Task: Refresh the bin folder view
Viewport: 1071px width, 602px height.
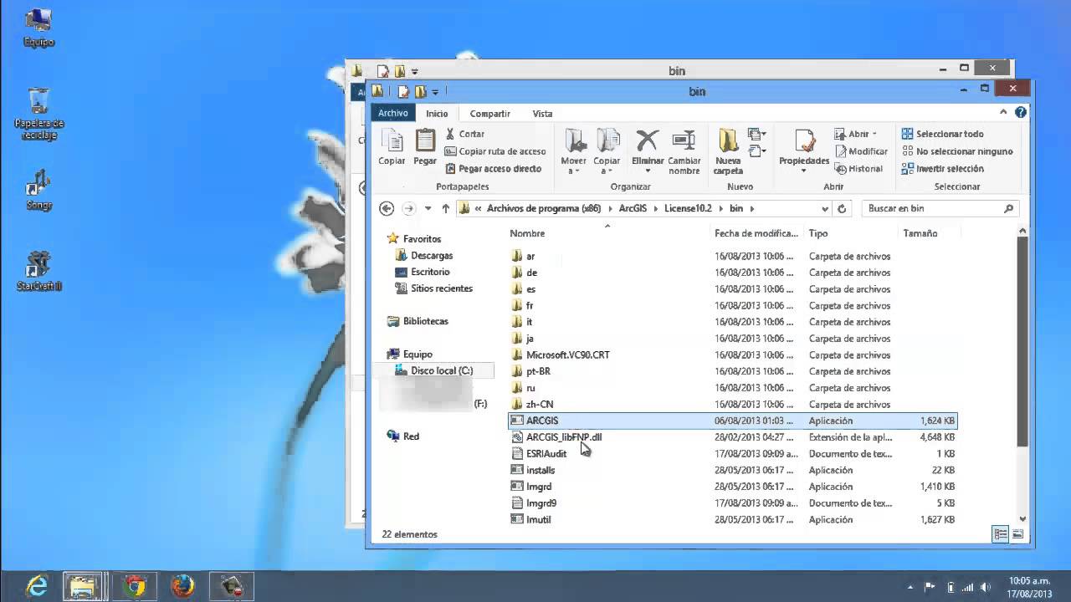Action: click(x=842, y=208)
